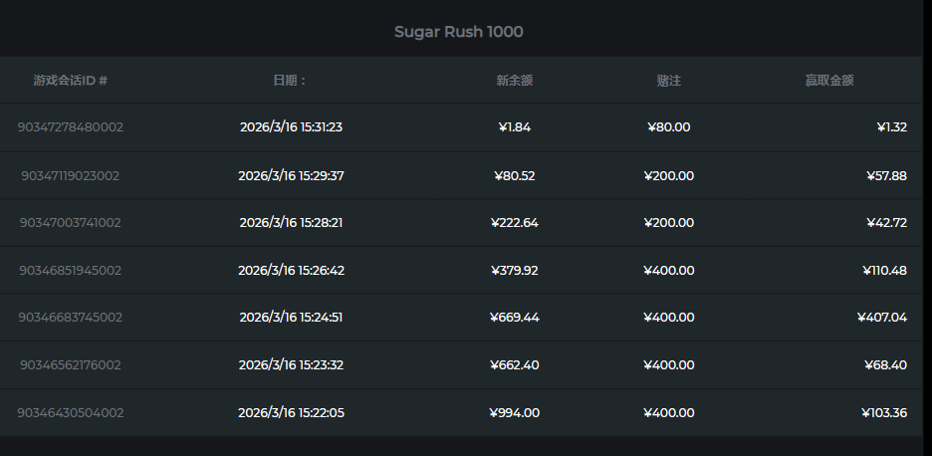Open session ID 90346430504002
The image size is (932, 456).
(71, 412)
